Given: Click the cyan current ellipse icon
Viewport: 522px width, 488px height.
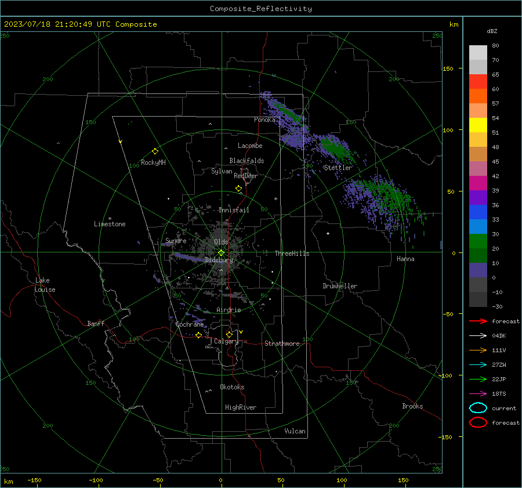Looking at the screenshot, I should (x=478, y=408).
